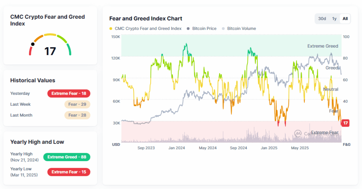Image resolution: width=362 pixels, height=189 pixels.
Task: Click the yellow Fear and Greed legend dot
Action: (111, 29)
